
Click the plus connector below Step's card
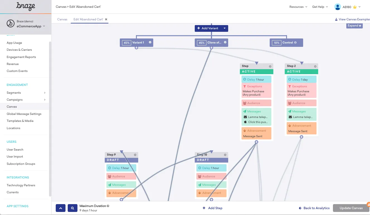[x=256, y=142]
